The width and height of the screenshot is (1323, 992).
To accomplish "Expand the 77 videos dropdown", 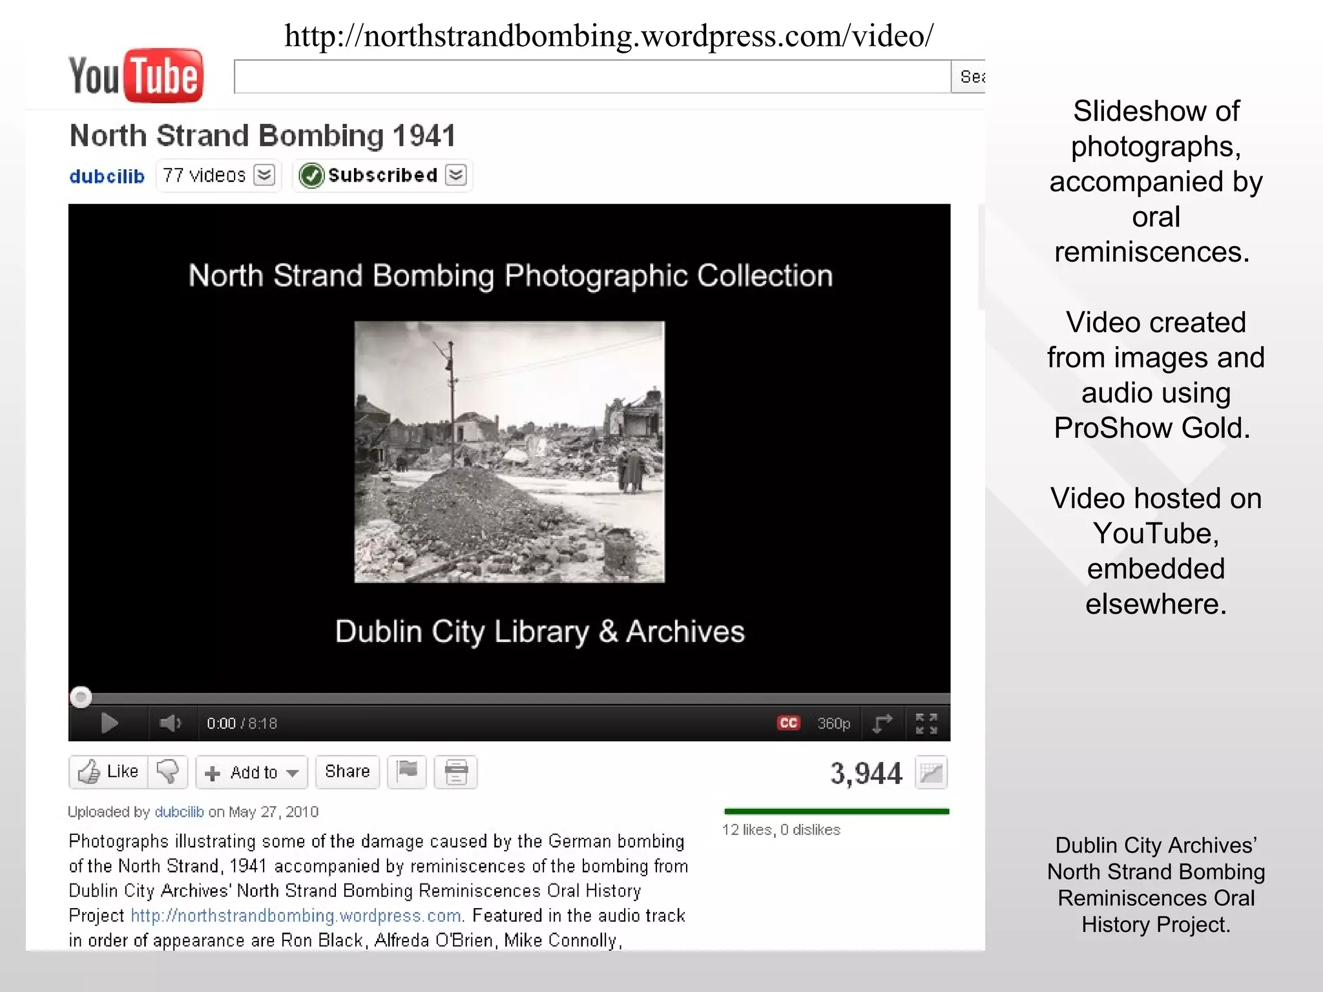I will click(x=264, y=175).
